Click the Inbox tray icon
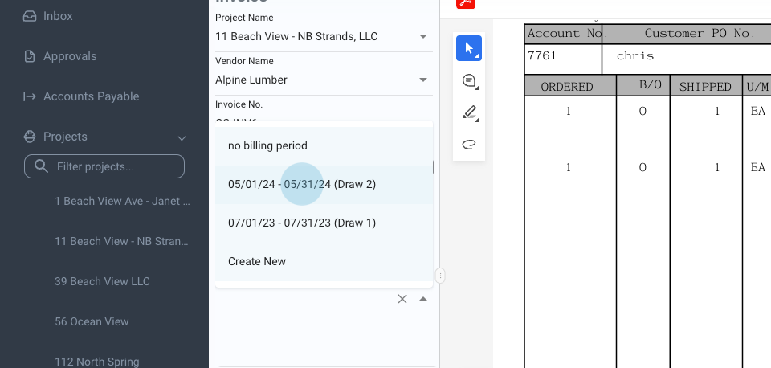Image resolution: width=771 pixels, height=368 pixels. (x=30, y=16)
